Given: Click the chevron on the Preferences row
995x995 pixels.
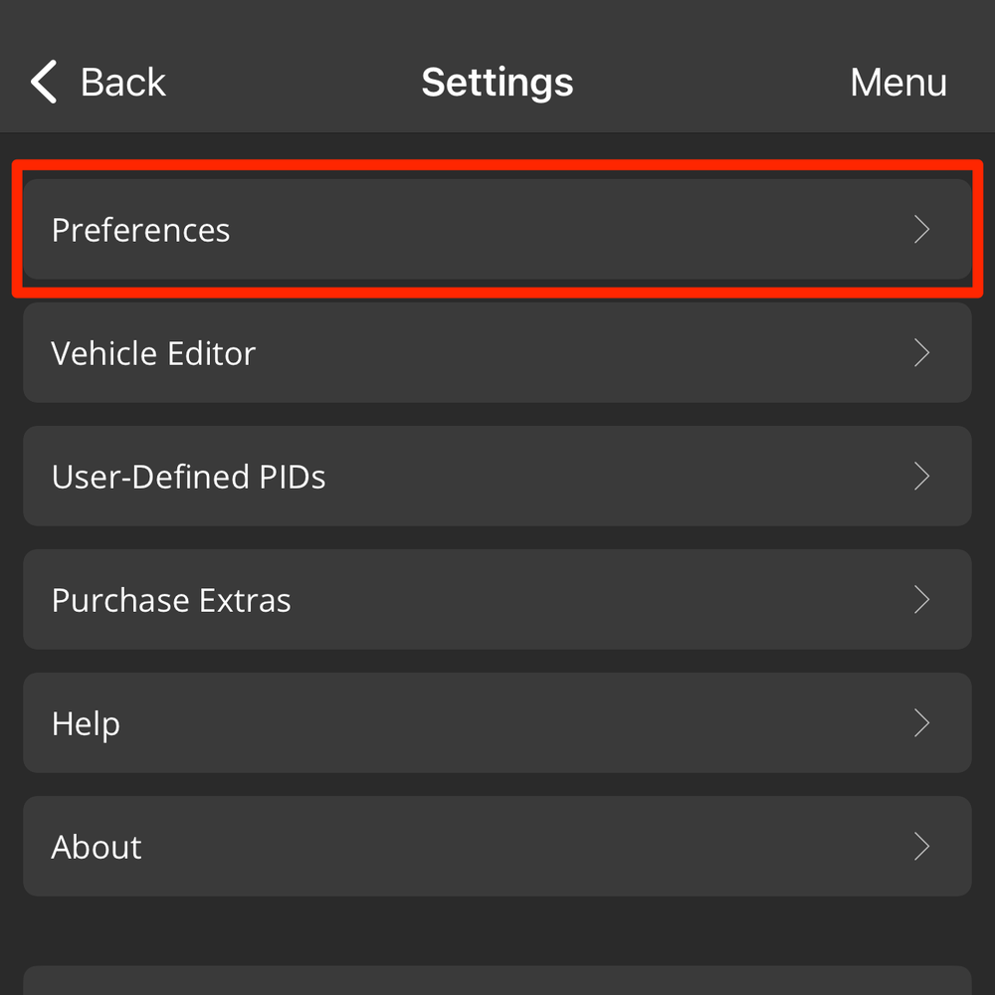Looking at the screenshot, I should tap(921, 230).
